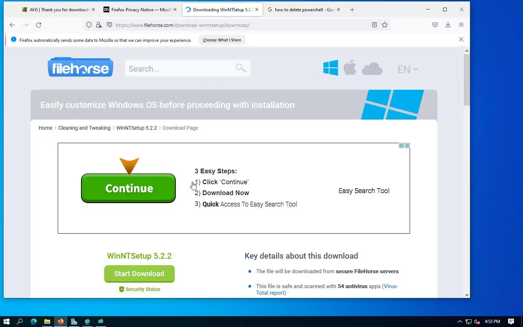The image size is (523, 327).
Task: Open the EN language dropdown
Action: coord(408,69)
